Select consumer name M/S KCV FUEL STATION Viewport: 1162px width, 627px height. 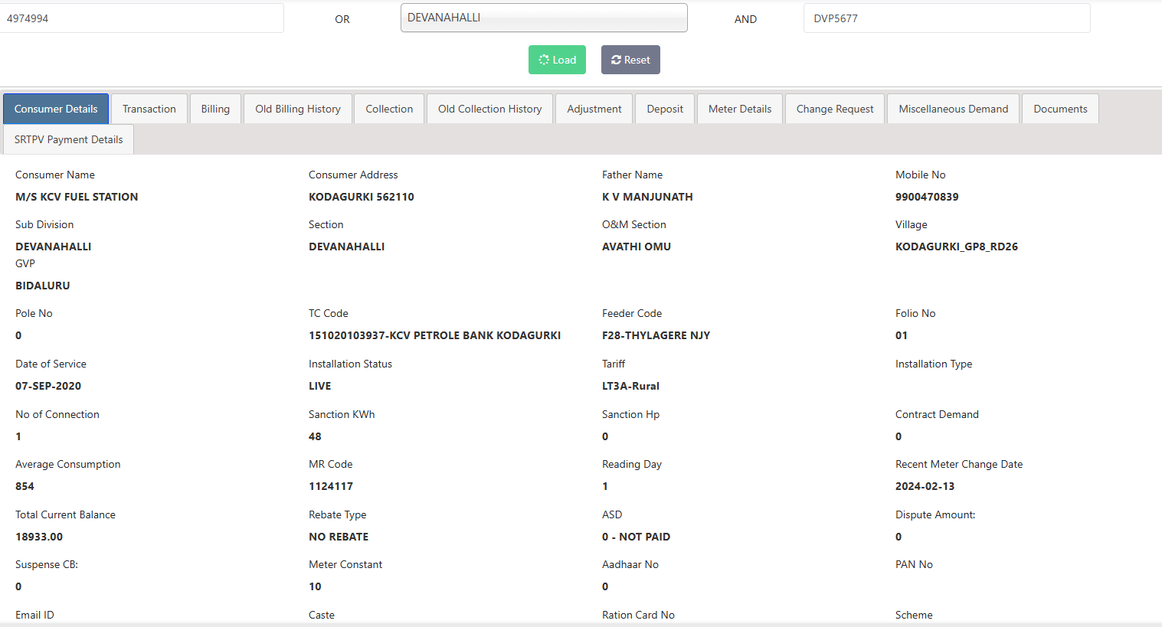77,197
